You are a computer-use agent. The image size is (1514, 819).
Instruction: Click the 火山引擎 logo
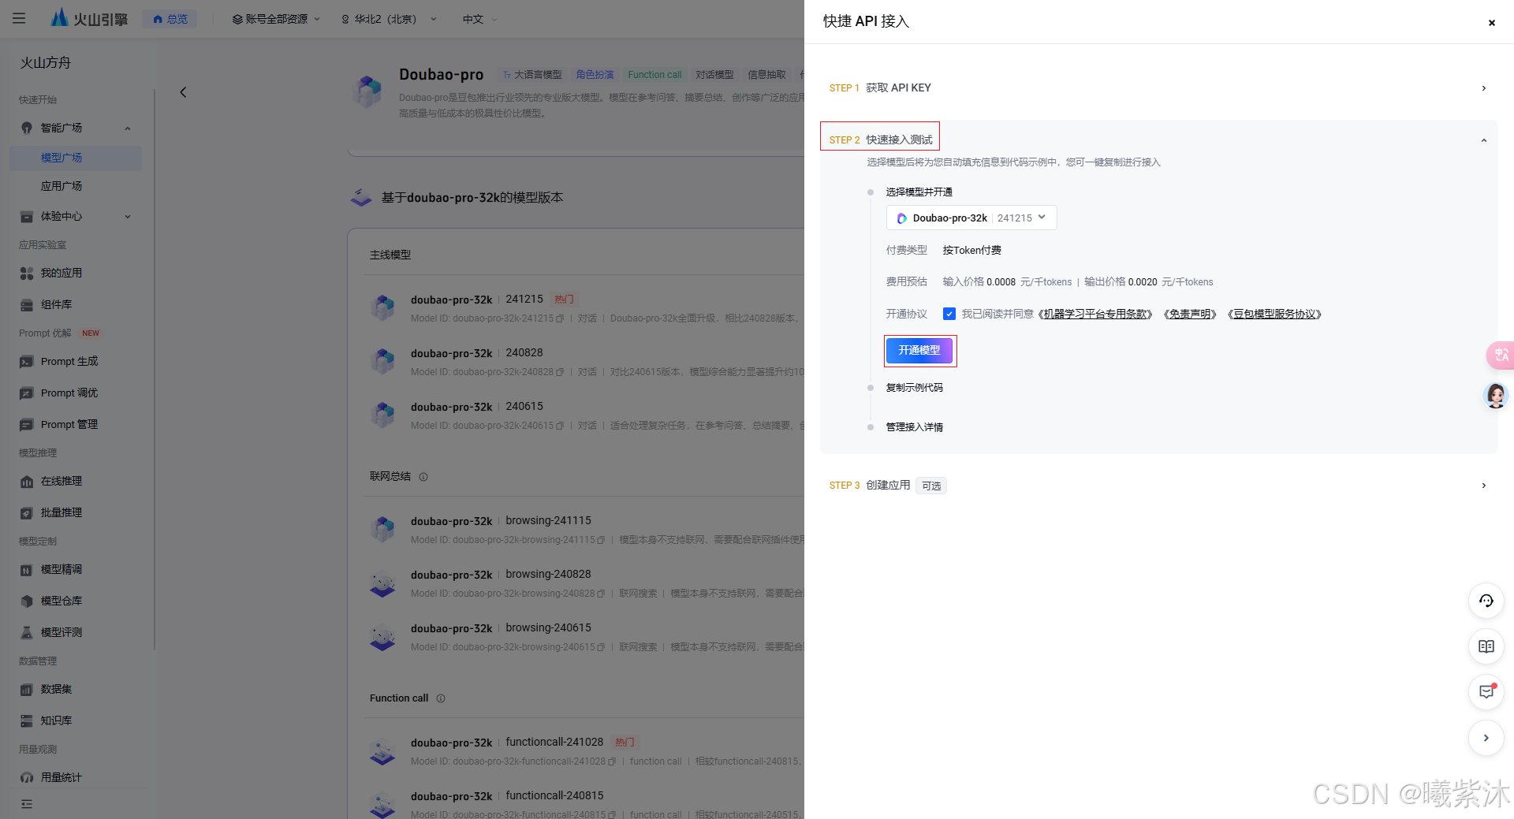[89, 18]
